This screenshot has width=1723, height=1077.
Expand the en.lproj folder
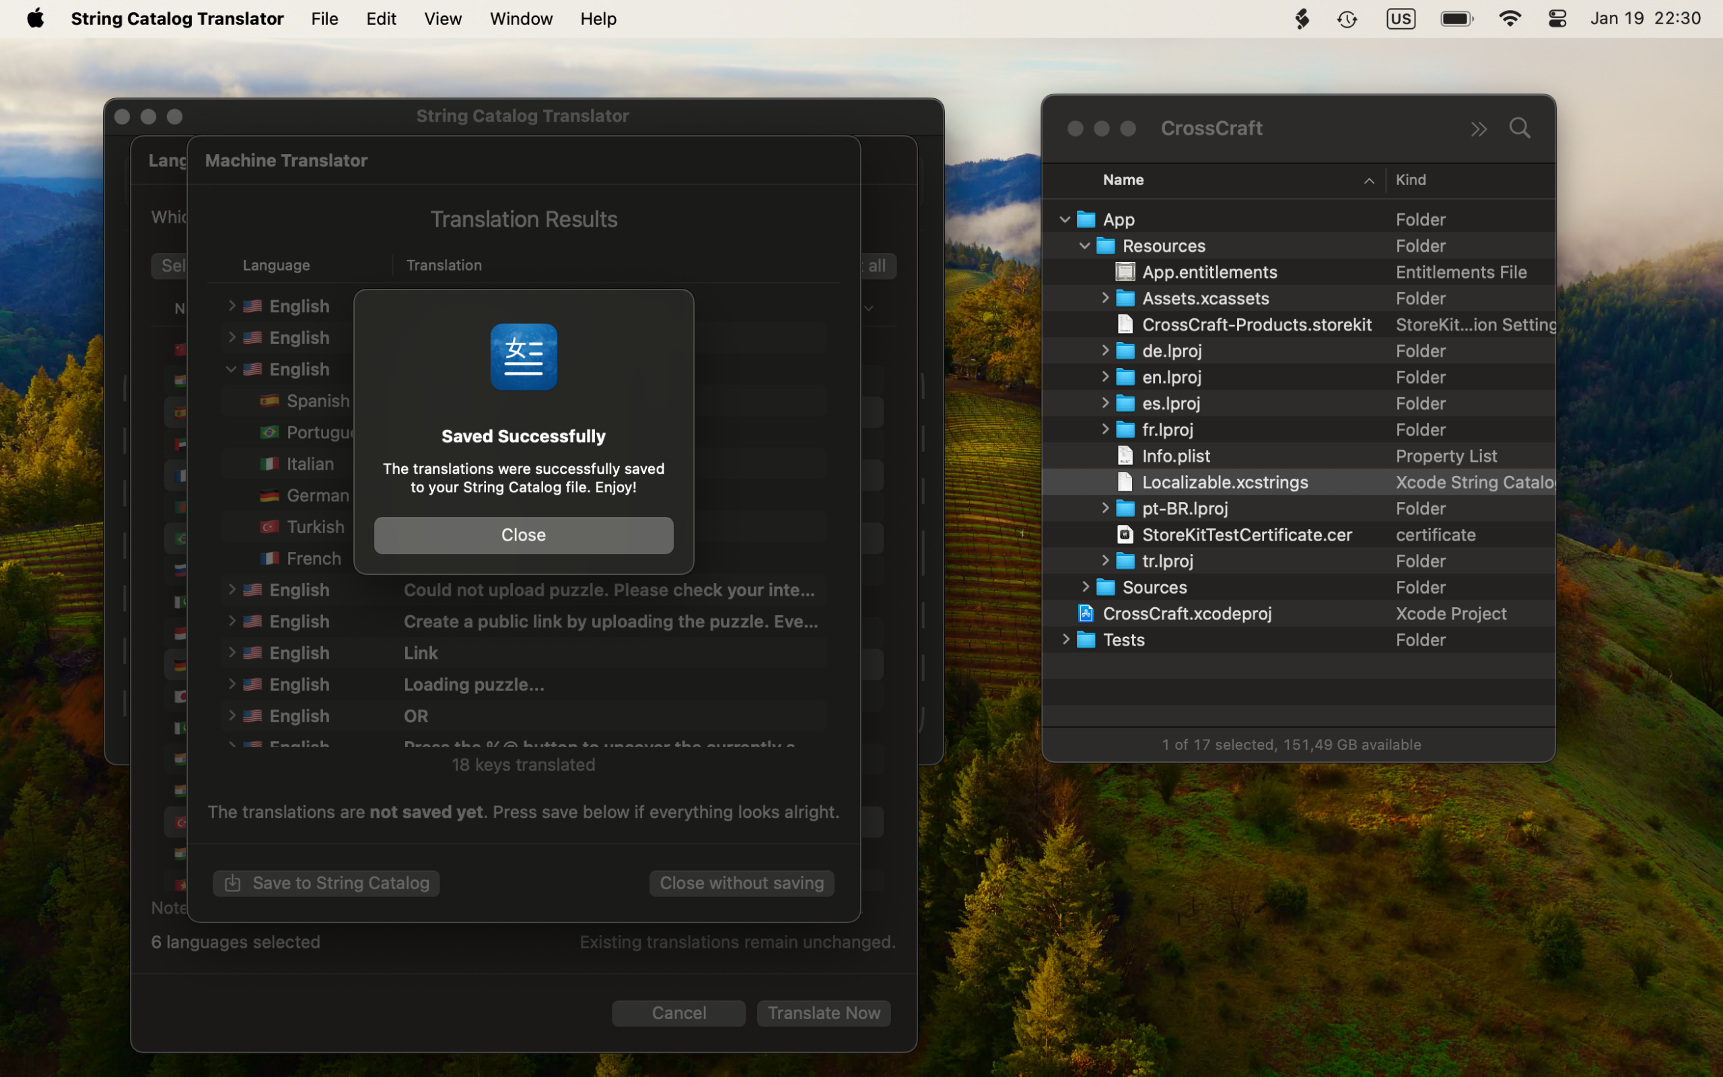click(x=1105, y=377)
